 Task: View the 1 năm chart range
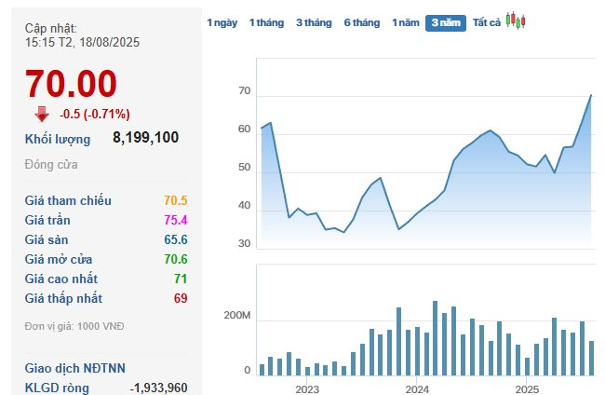(405, 22)
